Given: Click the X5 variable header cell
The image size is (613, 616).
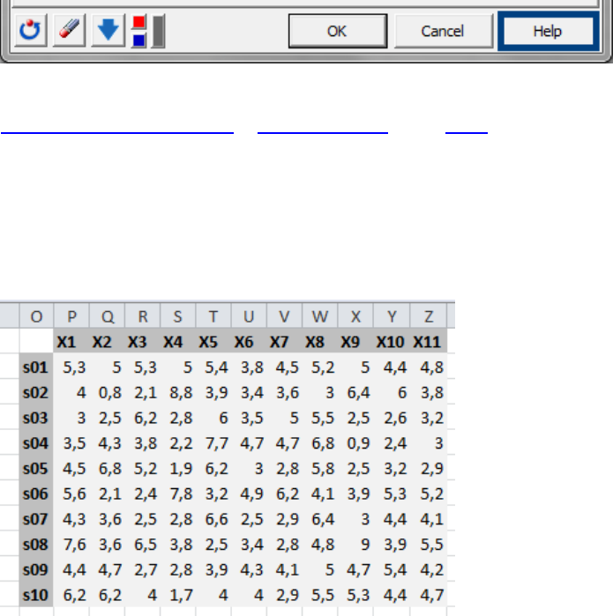Looking at the screenshot, I should (213, 342).
